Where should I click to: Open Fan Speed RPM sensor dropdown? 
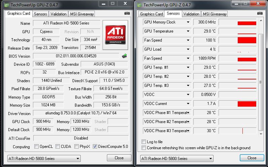click(x=188, y=58)
